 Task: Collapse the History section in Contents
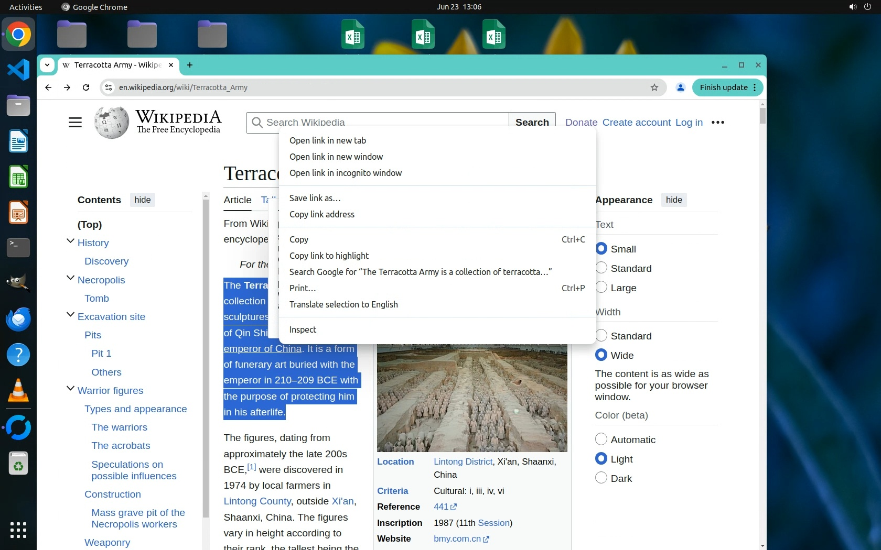click(70, 241)
